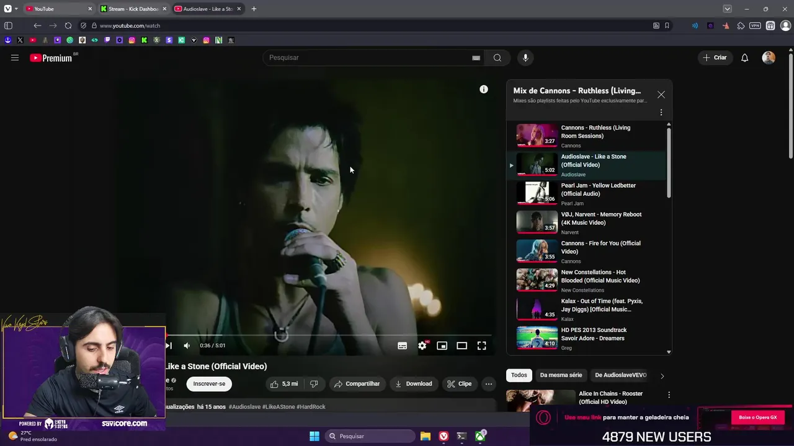The image size is (794, 446).
Task: Open the Windows Start menu
Action: pos(314,436)
